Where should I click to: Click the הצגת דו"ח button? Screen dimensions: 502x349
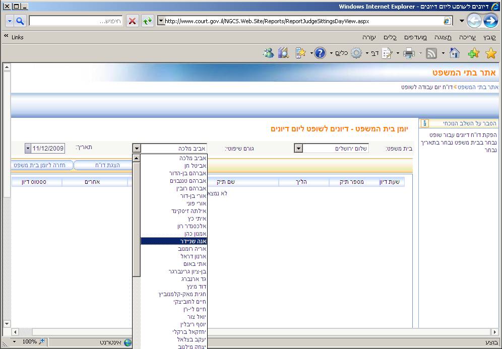(x=107, y=165)
